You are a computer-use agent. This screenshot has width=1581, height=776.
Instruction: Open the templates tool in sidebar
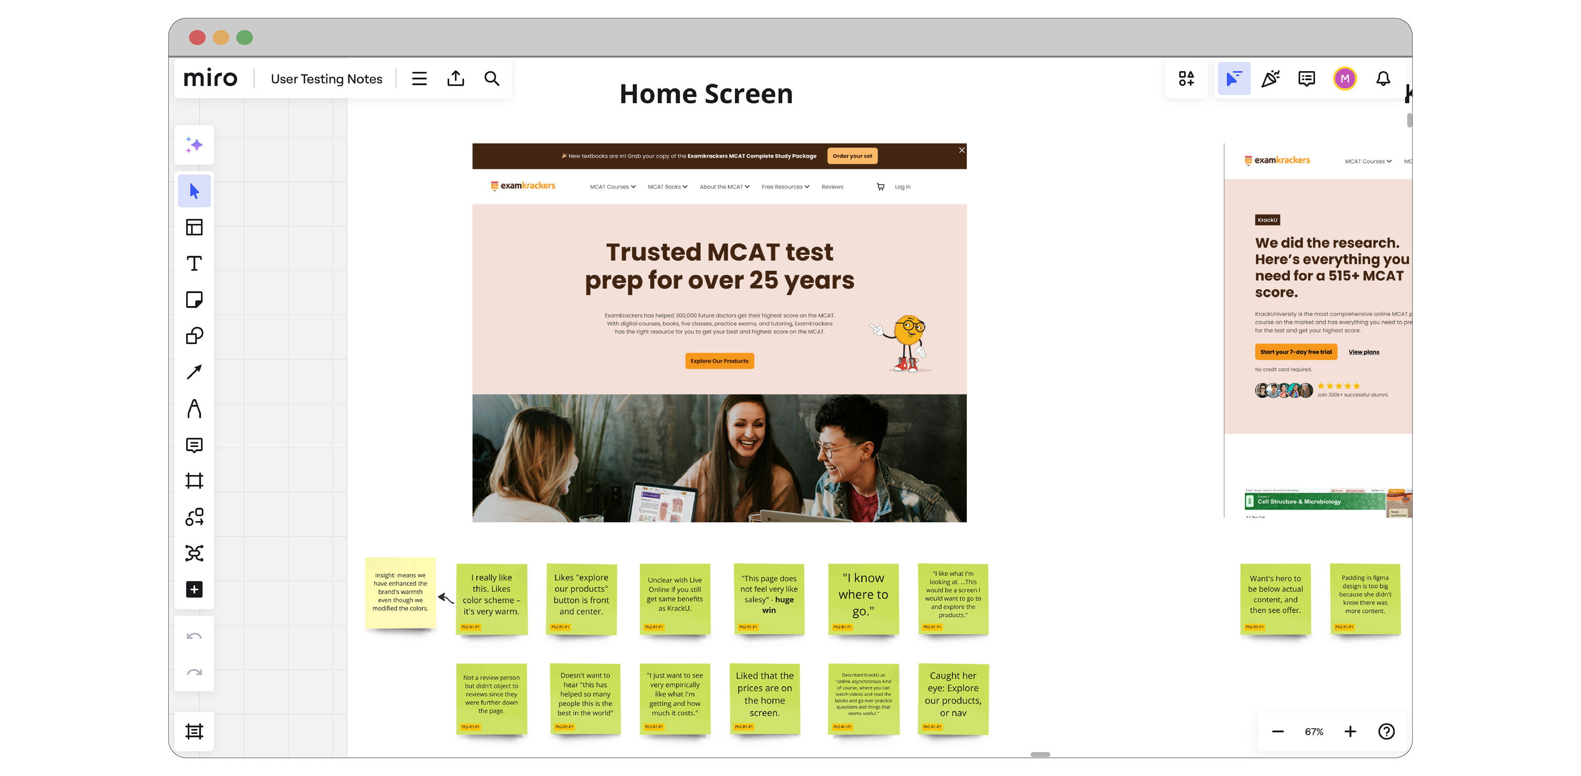(x=194, y=228)
